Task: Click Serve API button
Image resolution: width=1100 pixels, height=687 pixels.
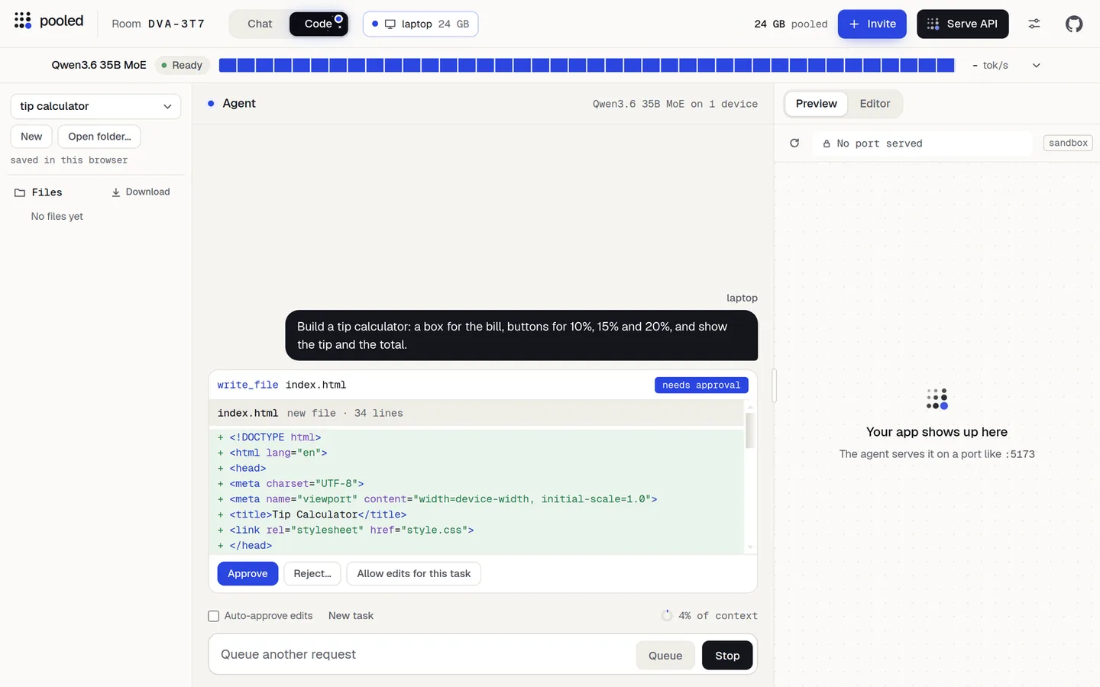Action: [962, 24]
